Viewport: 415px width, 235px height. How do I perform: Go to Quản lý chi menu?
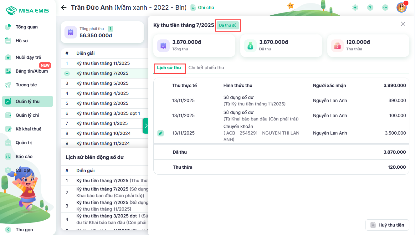coord(27,115)
